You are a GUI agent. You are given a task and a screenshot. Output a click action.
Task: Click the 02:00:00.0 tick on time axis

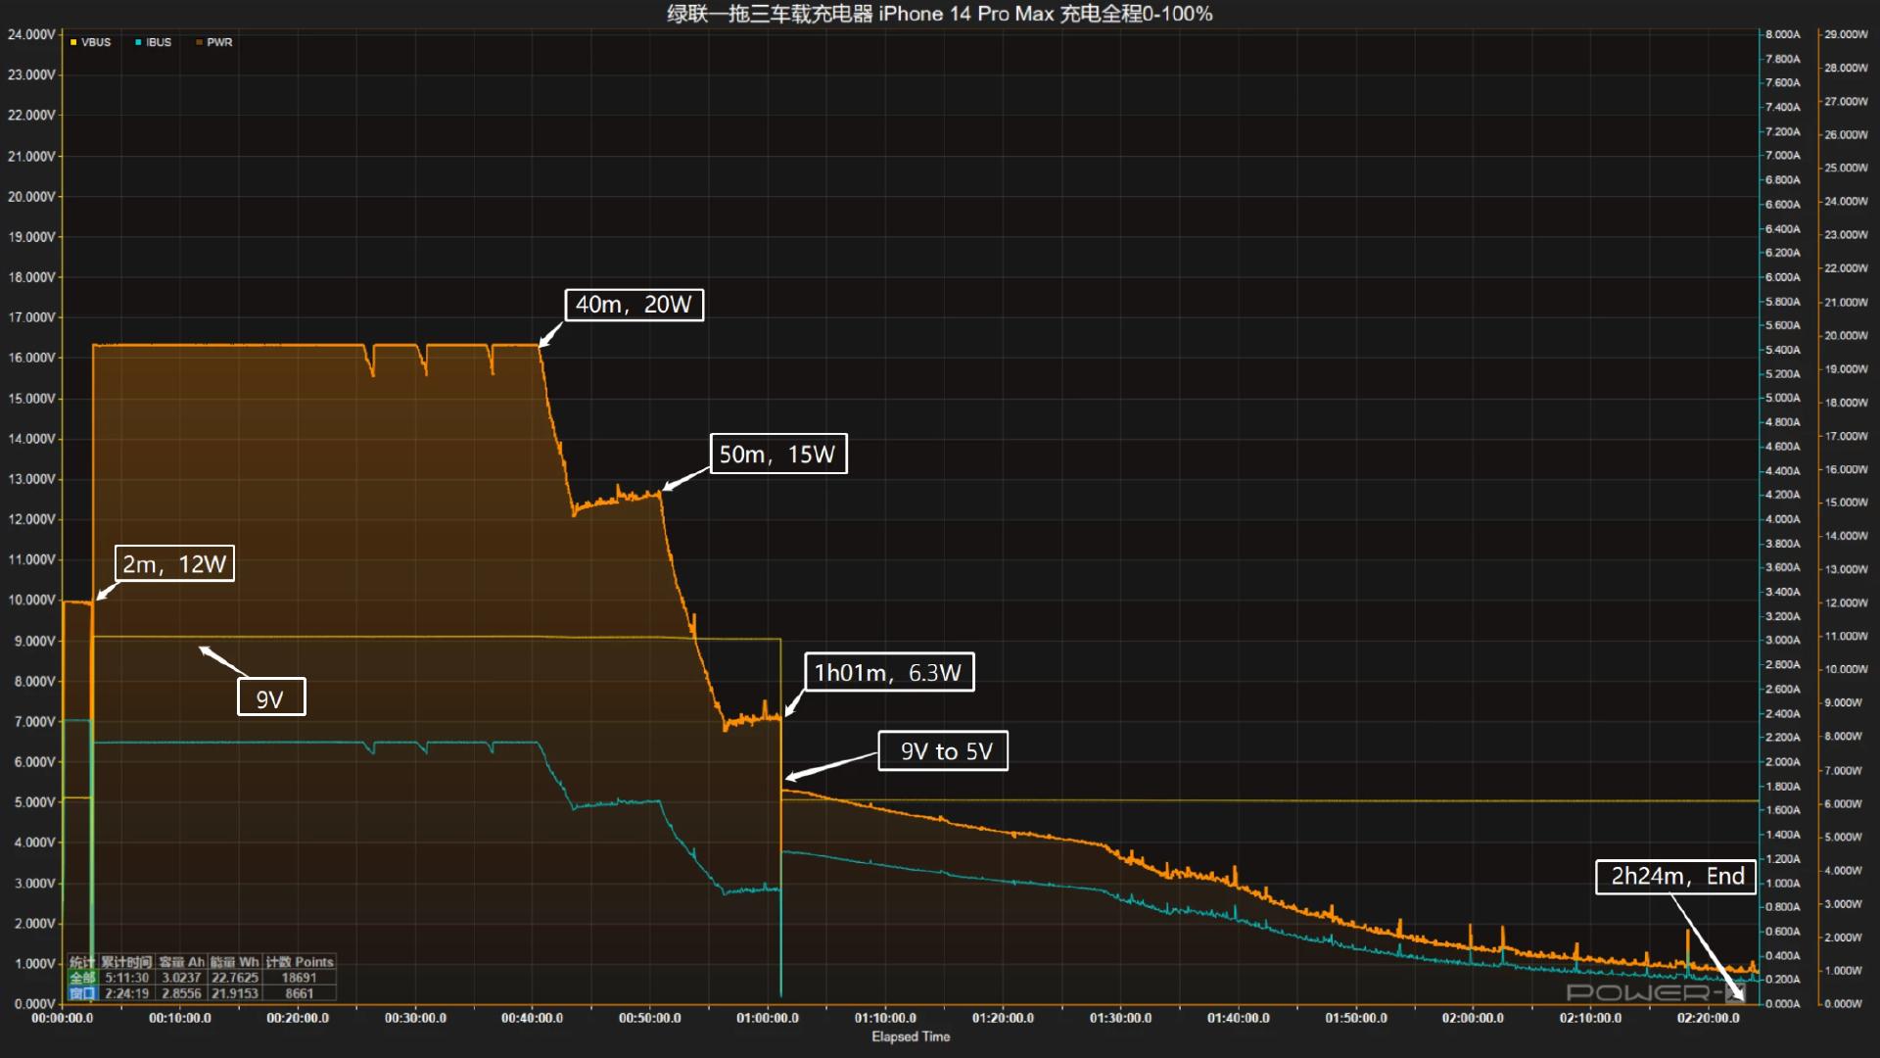click(1473, 1018)
